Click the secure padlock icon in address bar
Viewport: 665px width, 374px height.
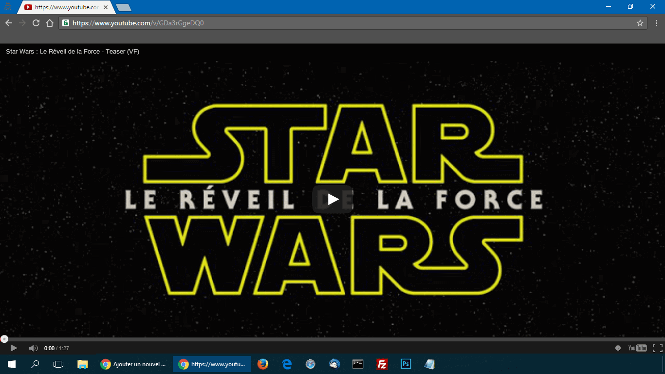(66, 23)
